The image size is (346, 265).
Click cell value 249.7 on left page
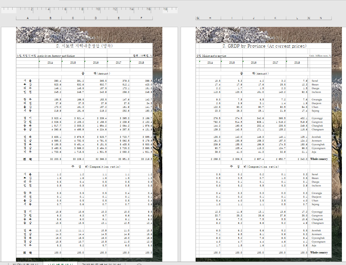click(x=80, y=92)
